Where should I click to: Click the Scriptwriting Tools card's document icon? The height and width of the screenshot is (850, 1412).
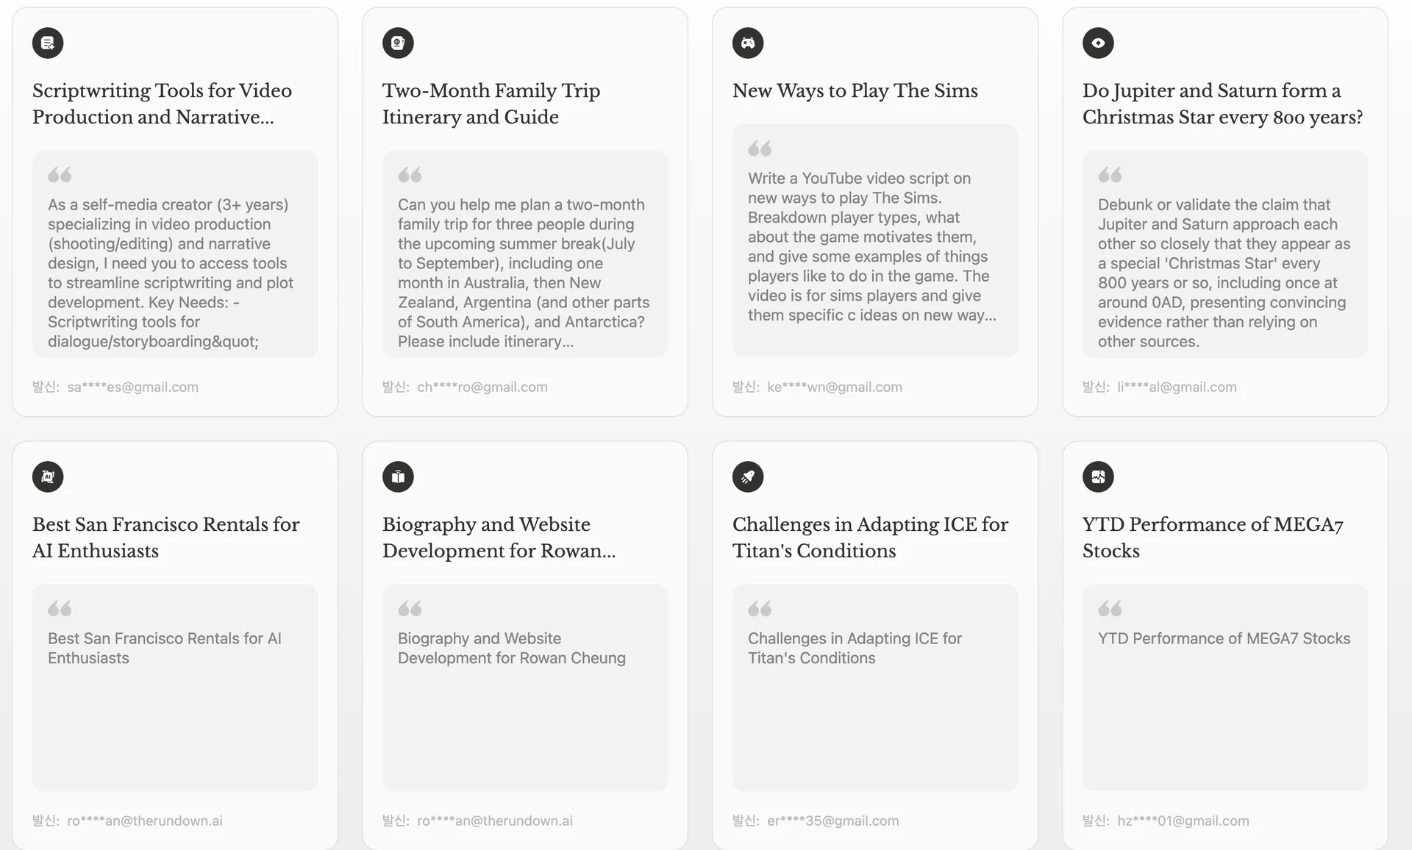(x=48, y=43)
